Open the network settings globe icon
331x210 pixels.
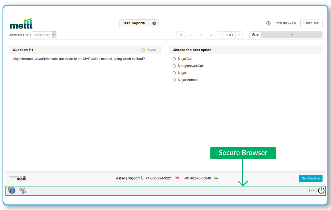[x=11, y=190]
